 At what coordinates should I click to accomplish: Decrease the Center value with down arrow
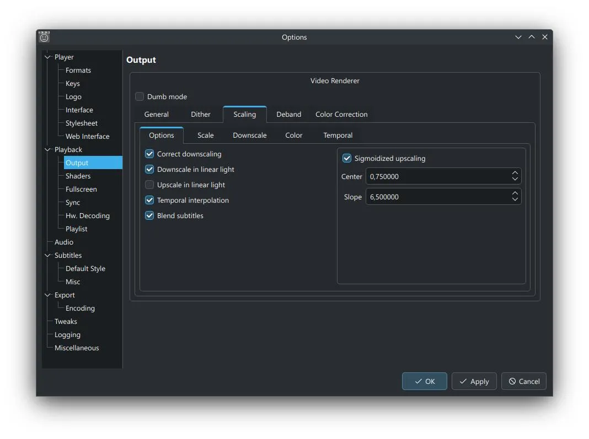point(515,180)
